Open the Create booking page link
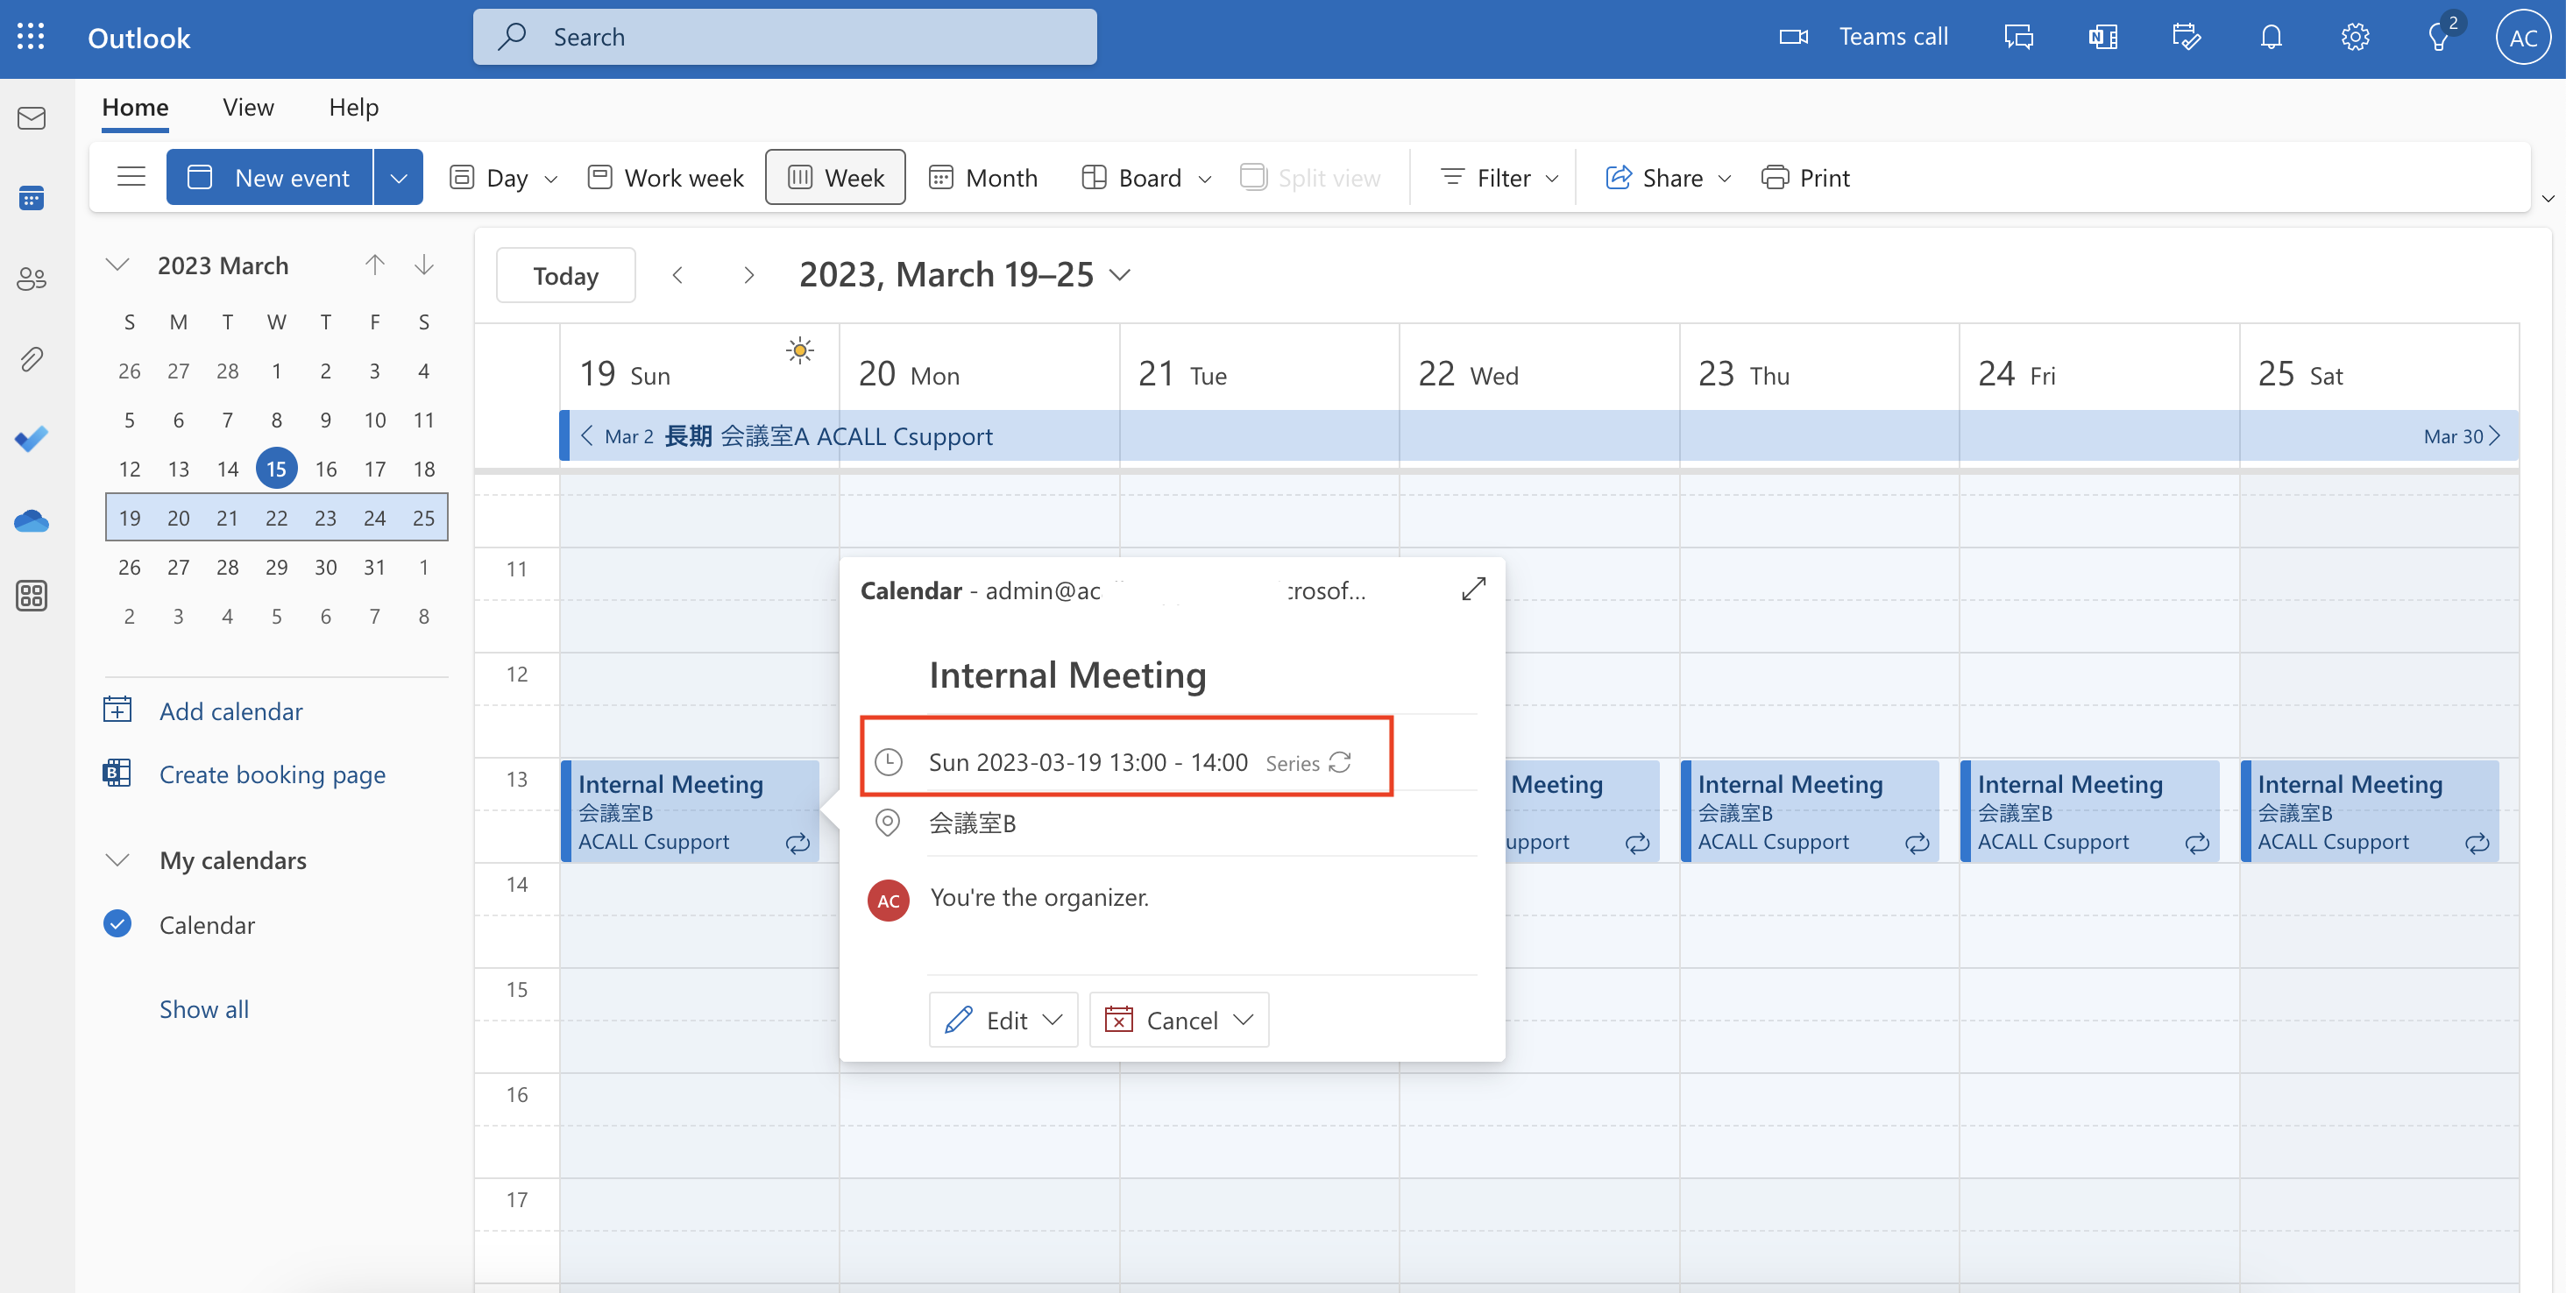The width and height of the screenshot is (2566, 1293). click(x=271, y=774)
